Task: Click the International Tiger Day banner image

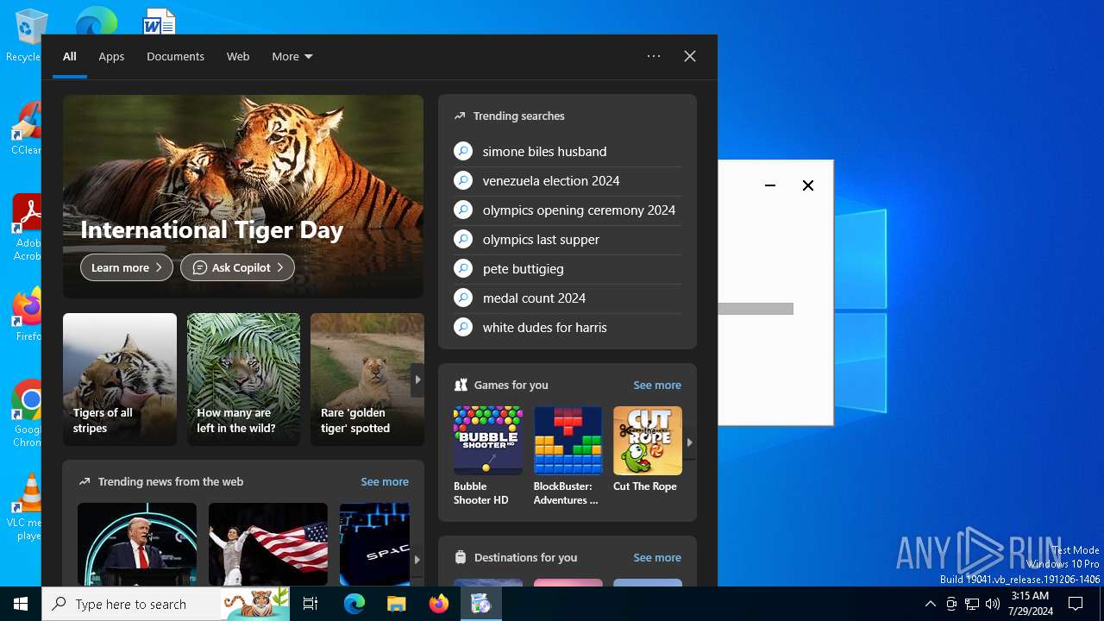Action: click(x=243, y=197)
